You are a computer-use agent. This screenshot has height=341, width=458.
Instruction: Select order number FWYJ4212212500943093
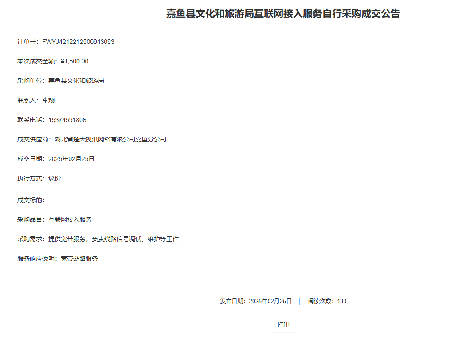pyautogui.click(x=78, y=42)
